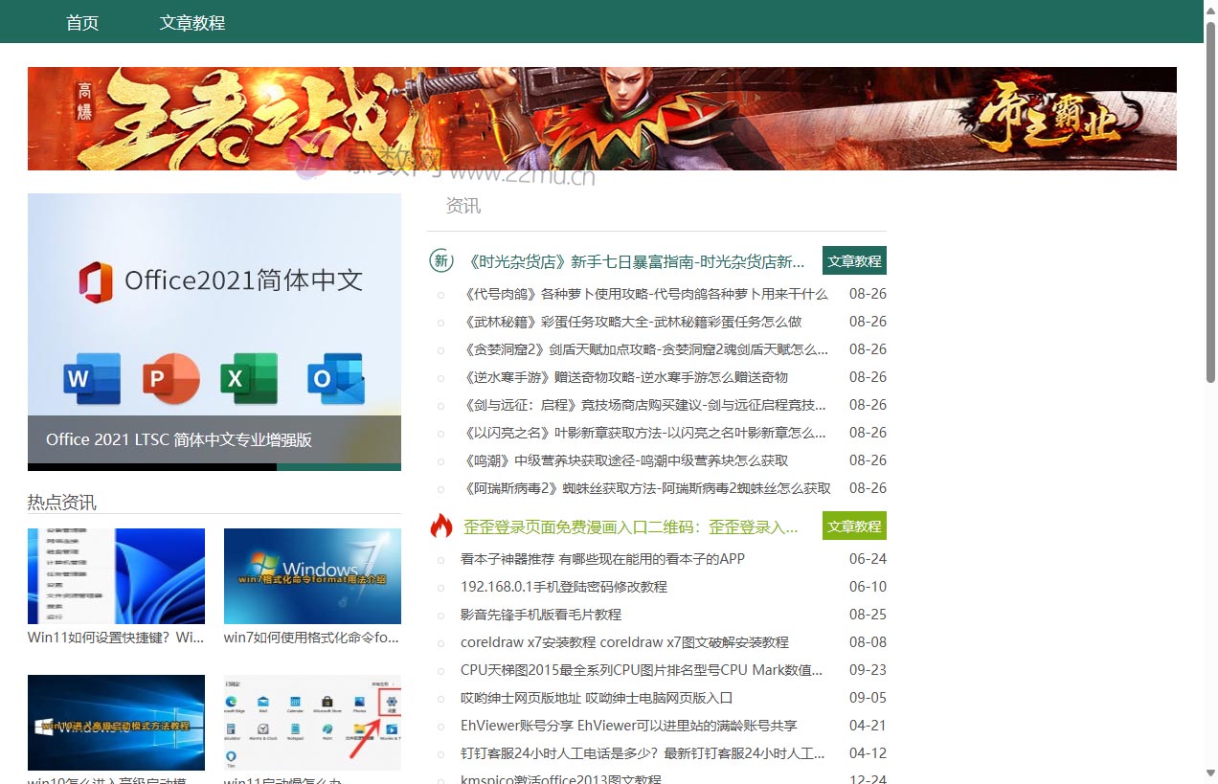Click the Excel icon in the Office image
The height and width of the screenshot is (784, 1218).
[x=249, y=378]
